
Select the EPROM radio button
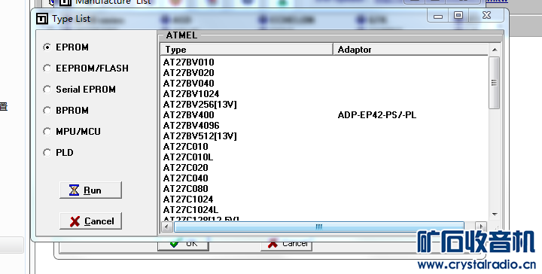[x=47, y=47]
